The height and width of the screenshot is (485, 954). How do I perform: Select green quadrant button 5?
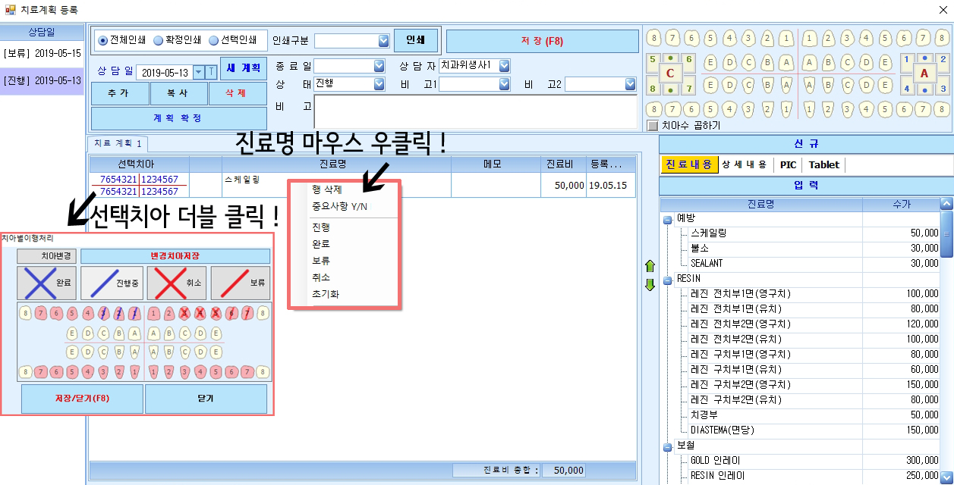(652, 59)
